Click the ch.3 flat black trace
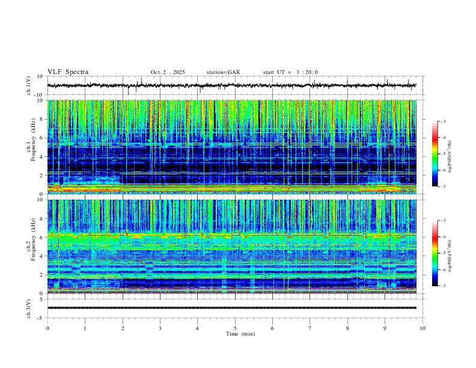Viewport: 476px width, 368px height. click(x=232, y=308)
